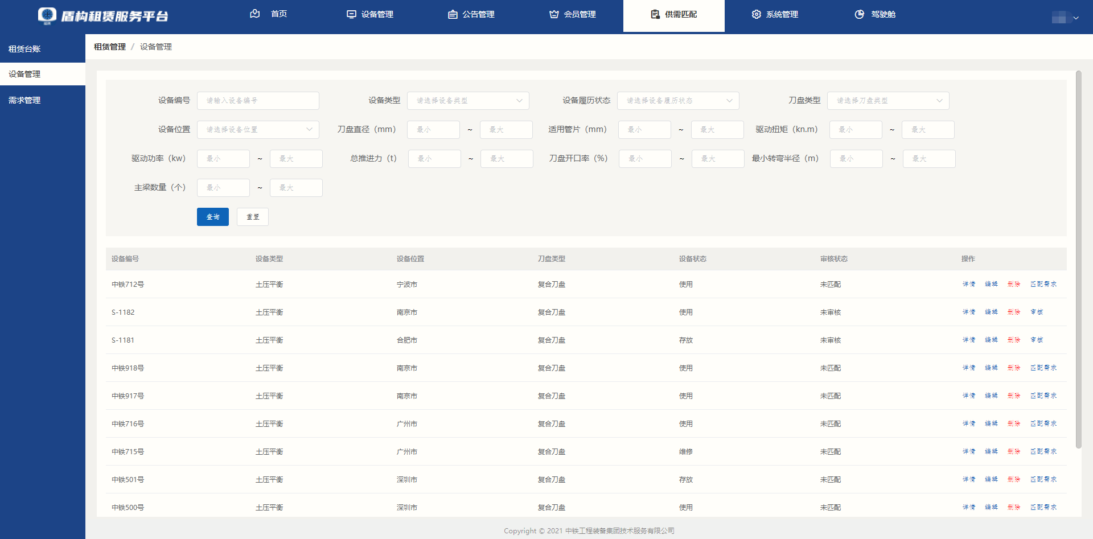Open 详情 for 中铁918号
Screen dimensions: 1093x539
coord(969,368)
